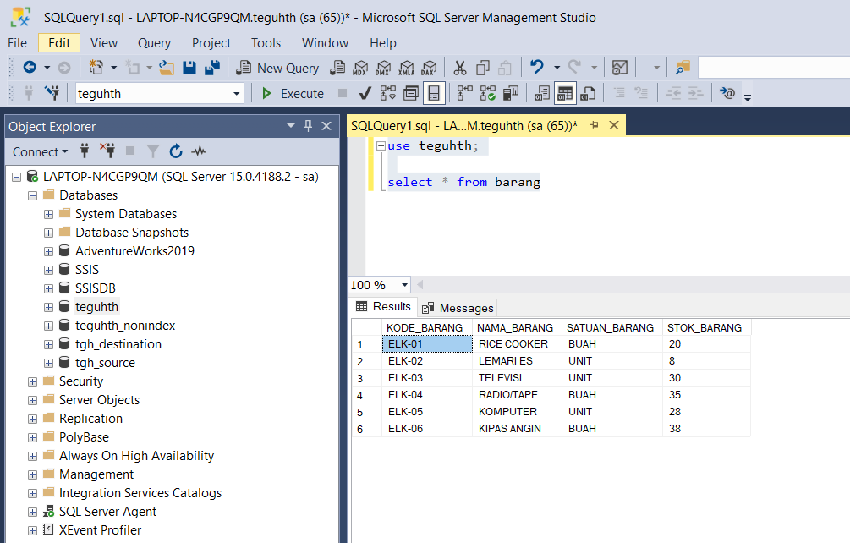Click the Open File folder icon
Screen dimensions: 850x543
coord(167,68)
